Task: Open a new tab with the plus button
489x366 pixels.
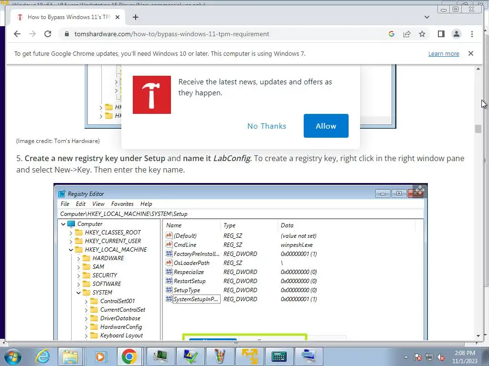Action: [135, 17]
